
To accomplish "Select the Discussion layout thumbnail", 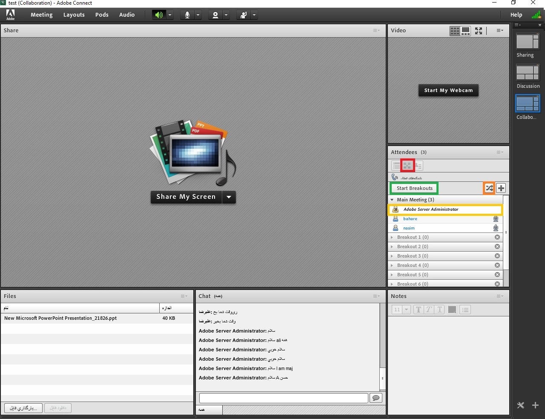I will click(528, 72).
